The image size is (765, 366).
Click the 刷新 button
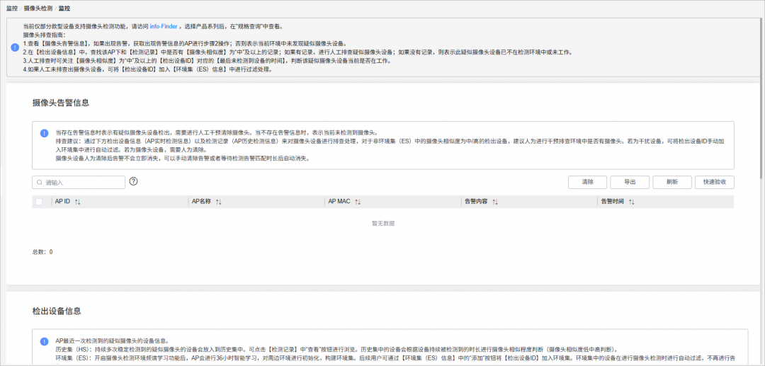671,182
